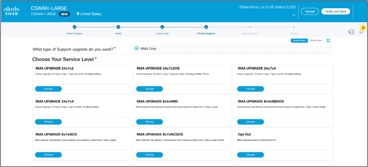
Task: Click Verify and Save
Action: pos(335,11)
